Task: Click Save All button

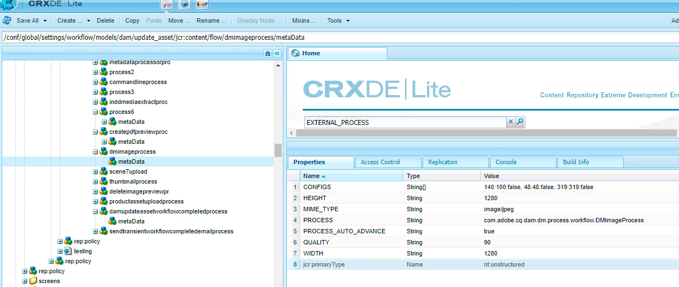Action: tap(28, 20)
